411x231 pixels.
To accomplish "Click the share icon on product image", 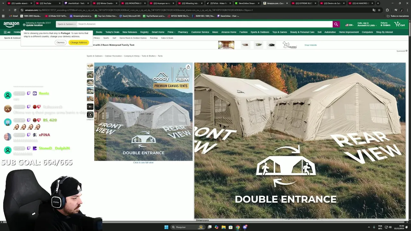I will [188, 67].
